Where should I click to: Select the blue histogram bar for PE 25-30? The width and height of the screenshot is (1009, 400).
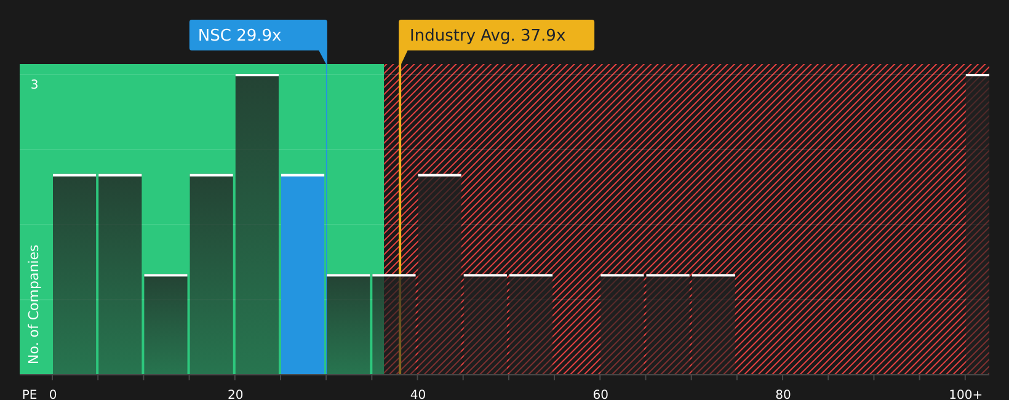pyautogui.click(x=303, y=274)
